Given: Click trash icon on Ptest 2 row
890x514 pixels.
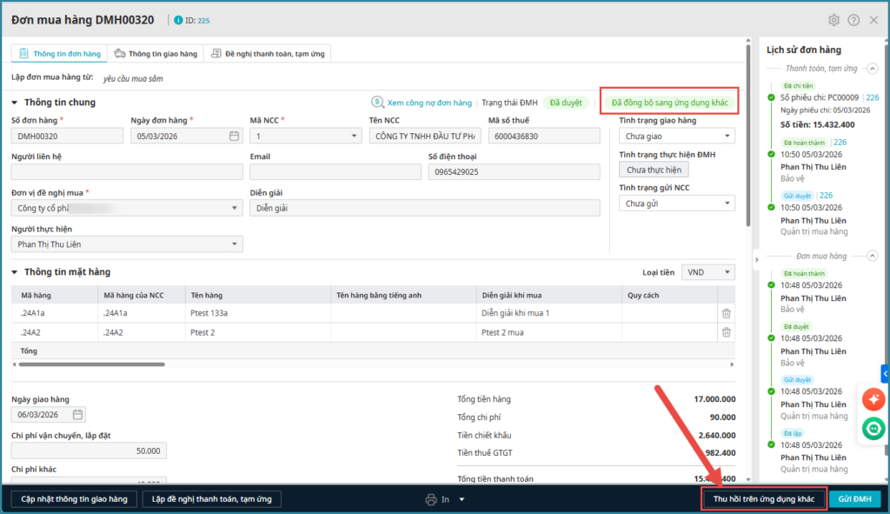Looking at the screenshot, I should point(727,332).
